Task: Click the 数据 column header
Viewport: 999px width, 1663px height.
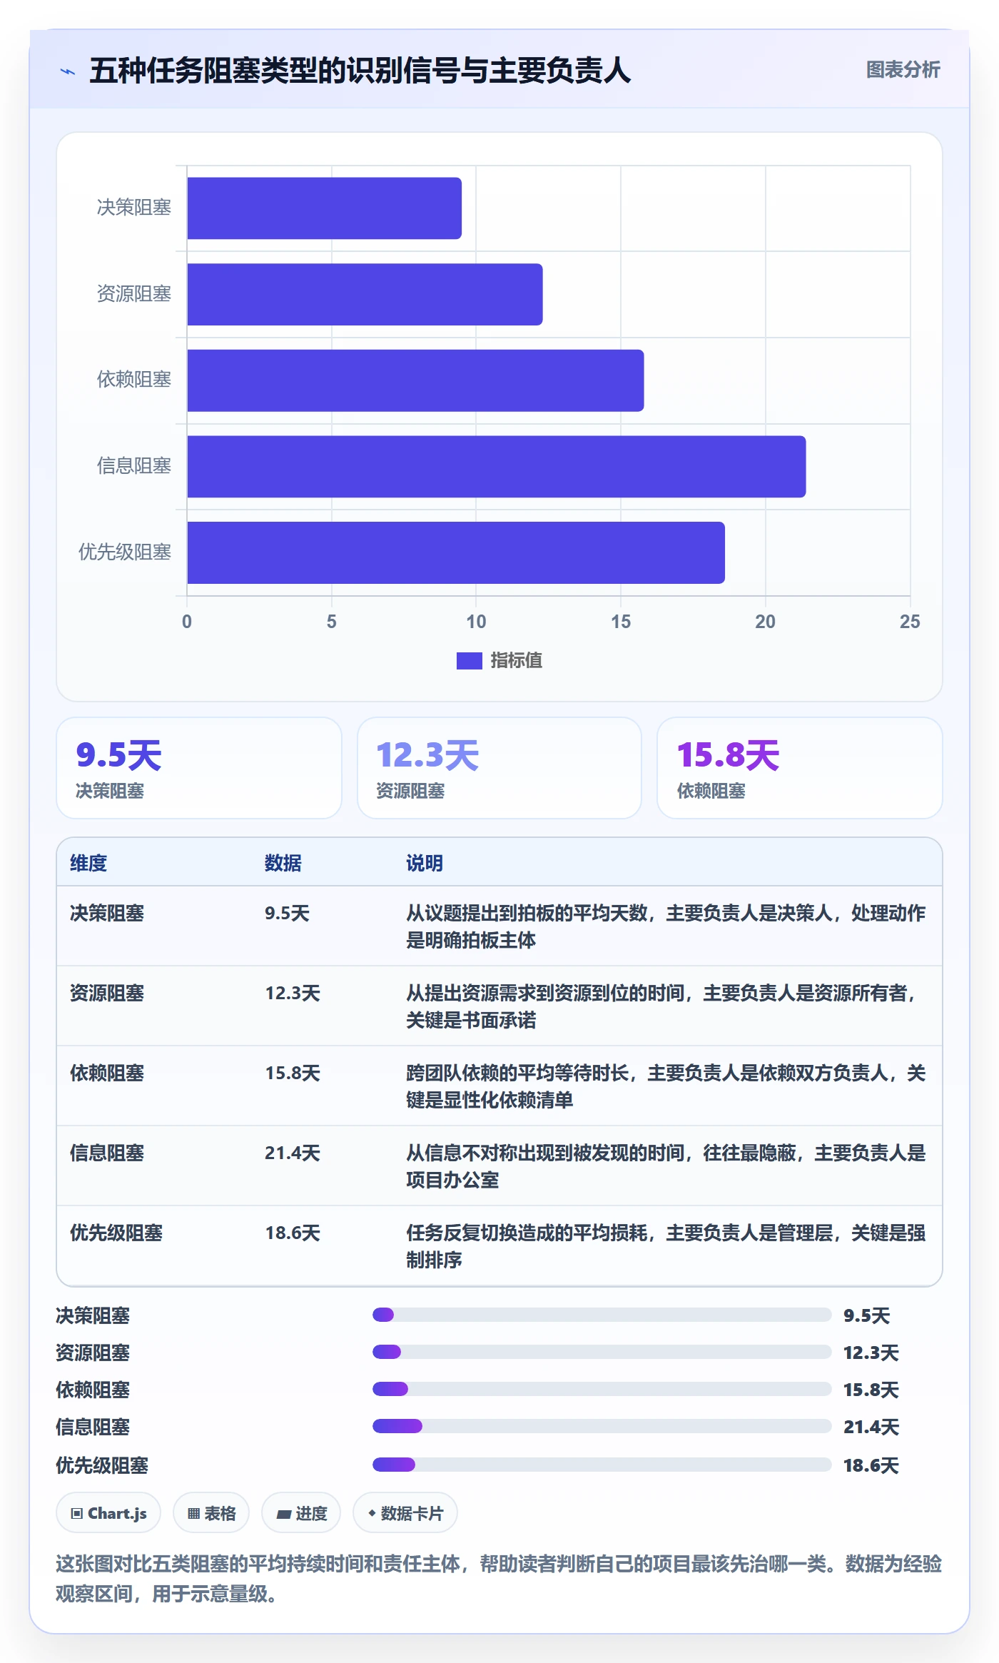Action: point(283,863)
